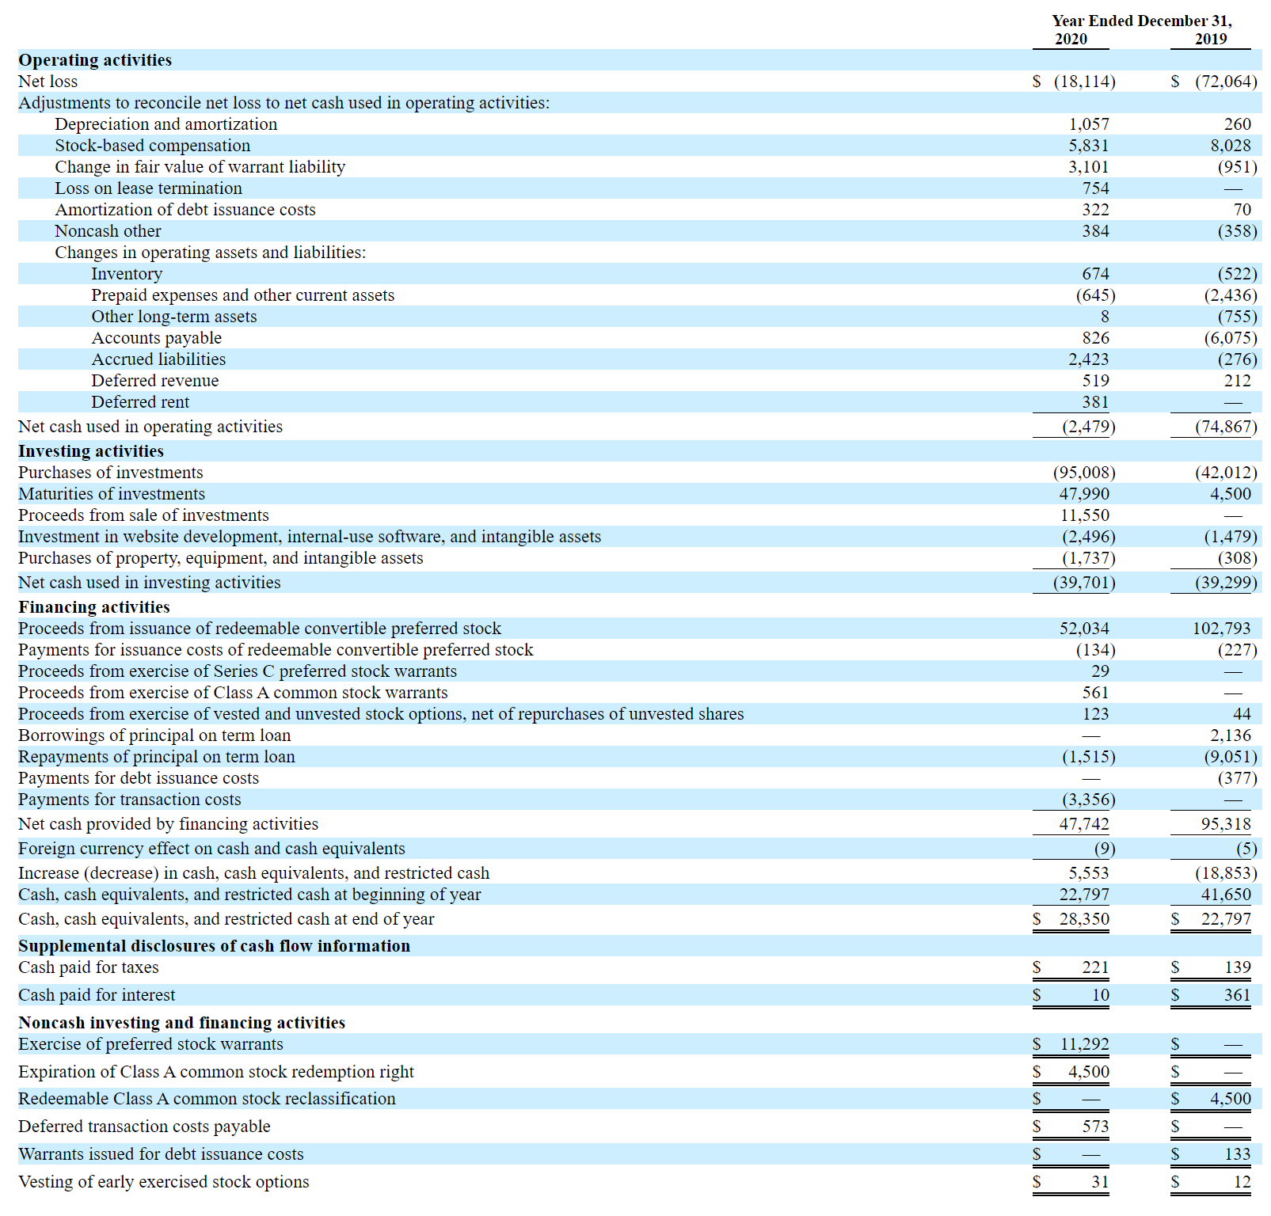Click 'Vesting of early exercised stock options'
1271x1216 pixels.
pos(164,1182)
